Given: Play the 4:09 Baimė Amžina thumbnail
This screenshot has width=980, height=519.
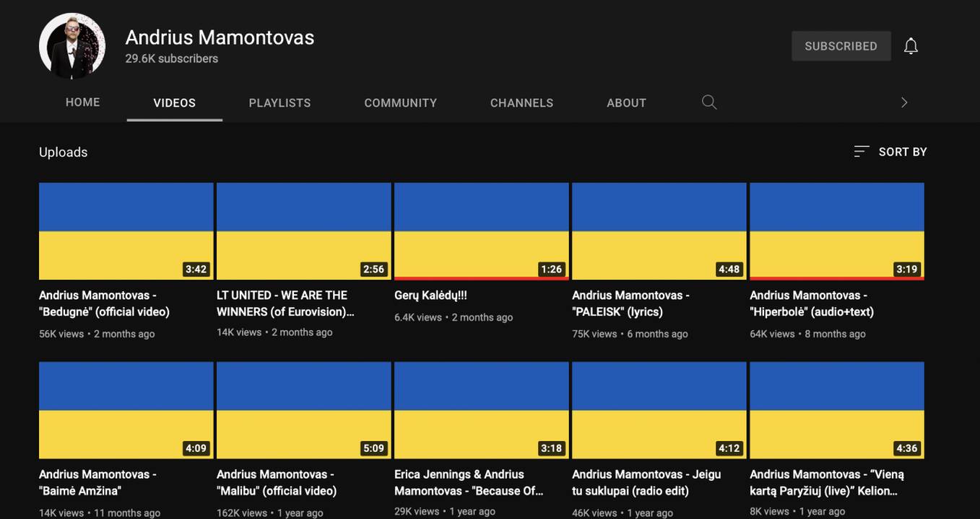Looking at the screenshot, I should [126, 410].
